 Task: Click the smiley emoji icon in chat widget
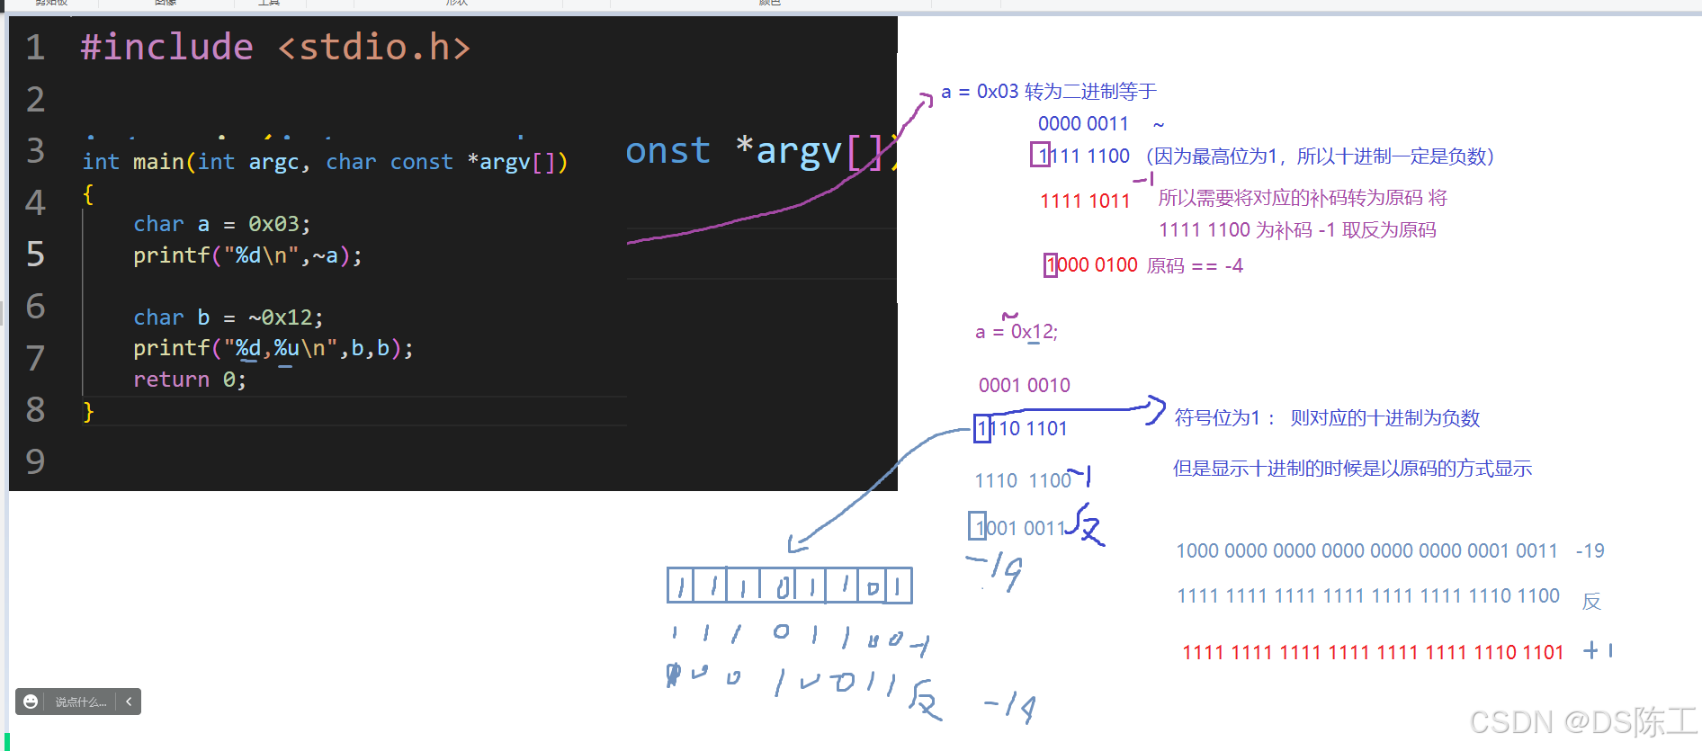pyautogui.click(x=31, y=702)
